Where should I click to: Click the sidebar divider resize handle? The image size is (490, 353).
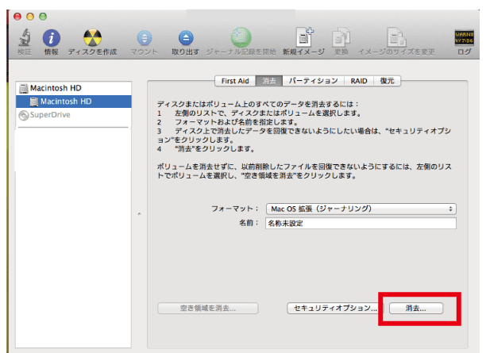(139, 214)
